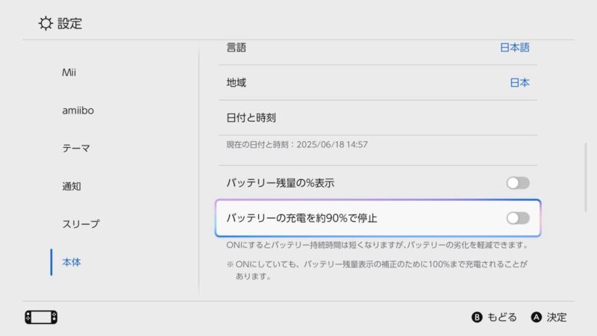Open the amiibo settings section
Image resolution: width=597 pixels, height=336 pixels.
pos(78,110)
